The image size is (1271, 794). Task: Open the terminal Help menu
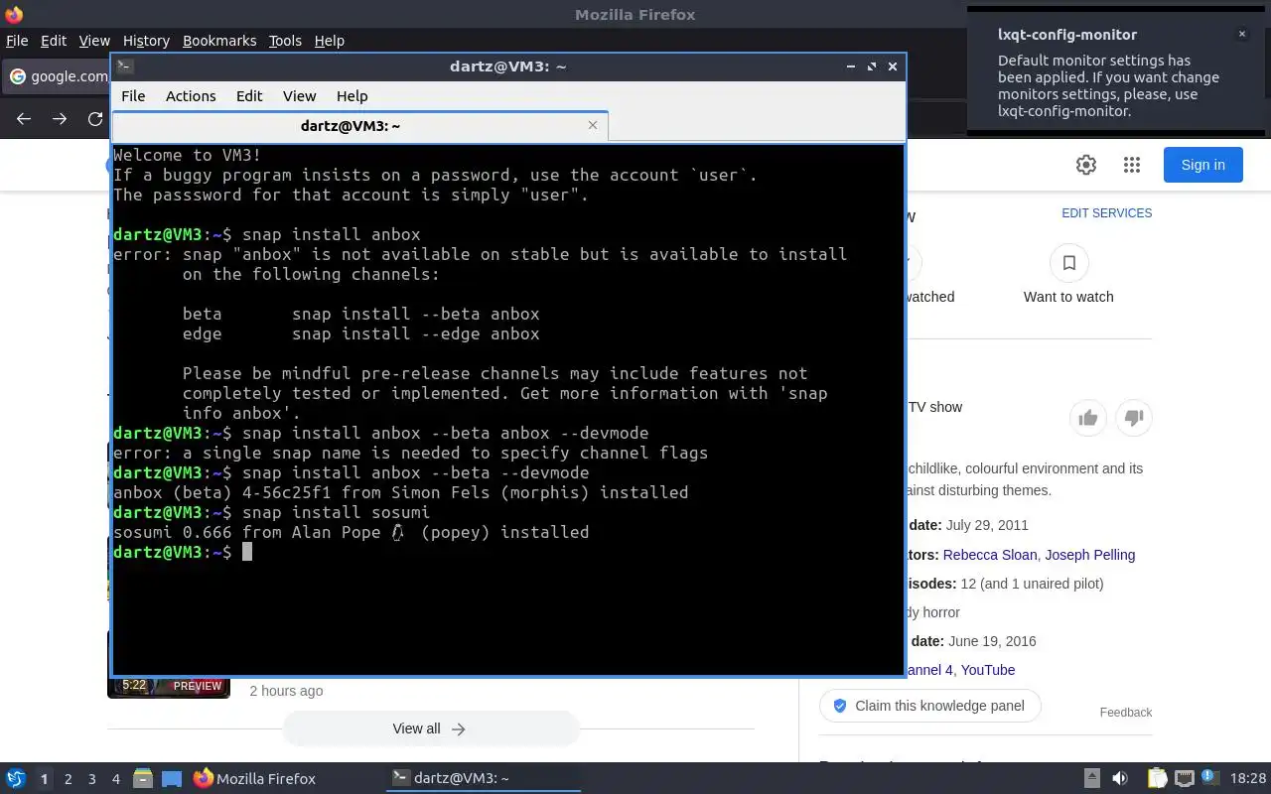[353, 96]
